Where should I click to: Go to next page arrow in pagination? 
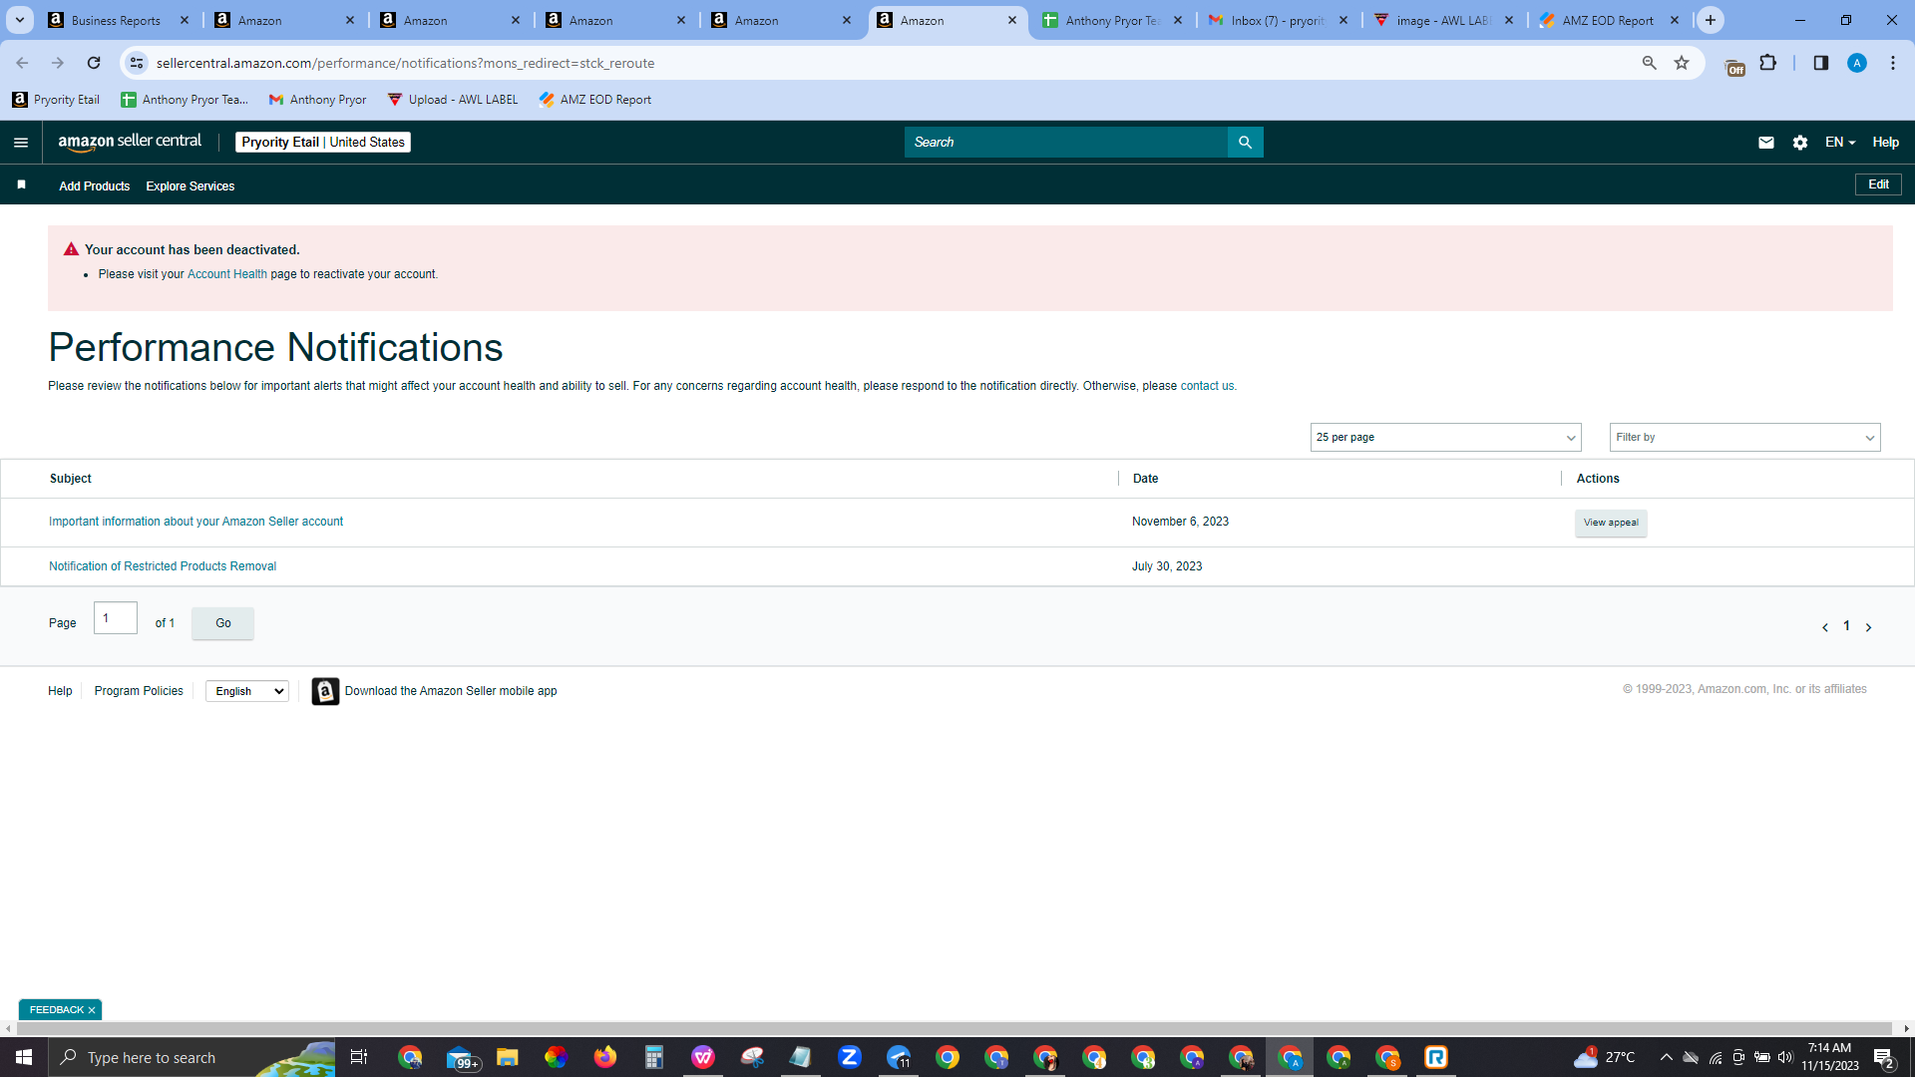pyautogui.click(x=1868, y=627)
